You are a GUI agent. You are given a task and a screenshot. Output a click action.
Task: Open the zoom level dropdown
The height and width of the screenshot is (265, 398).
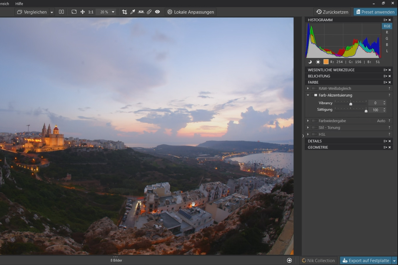pos(113,12)
